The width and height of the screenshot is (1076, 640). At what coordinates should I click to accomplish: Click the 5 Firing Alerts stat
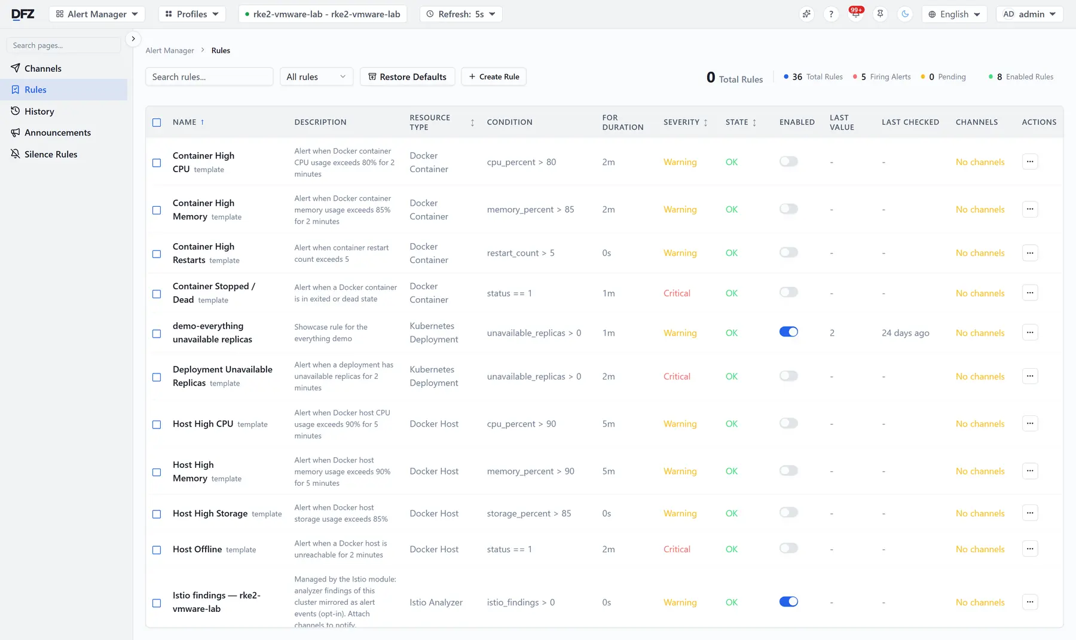pos(882,76)
